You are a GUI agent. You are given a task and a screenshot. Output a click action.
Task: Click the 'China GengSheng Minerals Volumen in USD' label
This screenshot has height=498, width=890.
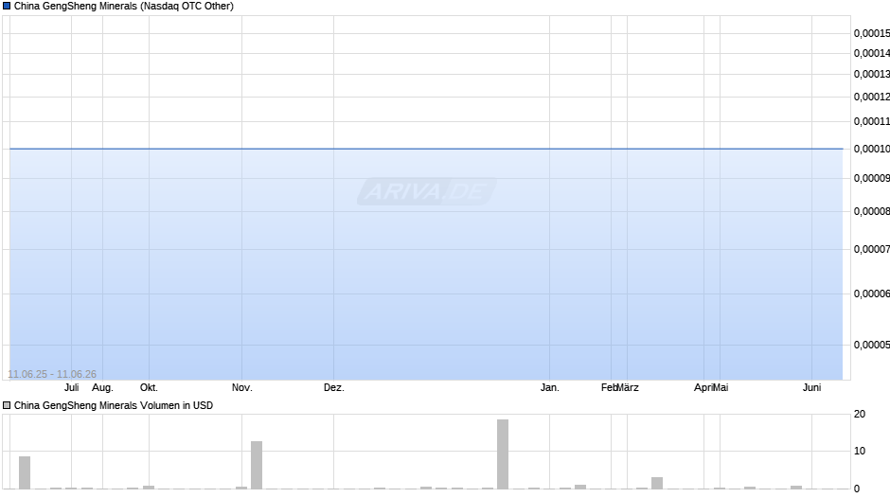114,405
